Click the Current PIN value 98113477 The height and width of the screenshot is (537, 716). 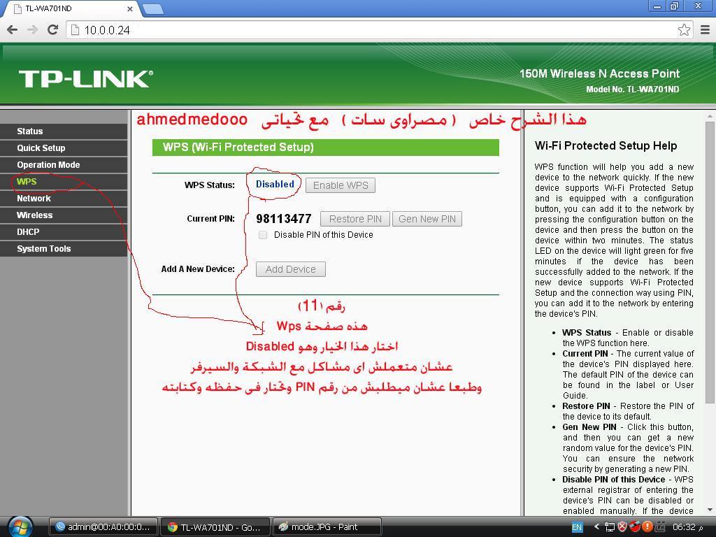[284, 219]
